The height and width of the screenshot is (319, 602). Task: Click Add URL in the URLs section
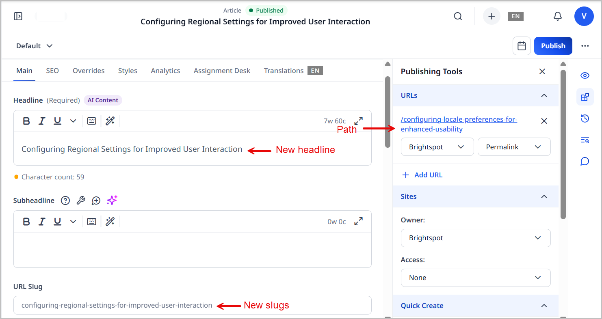pos(422,175)
